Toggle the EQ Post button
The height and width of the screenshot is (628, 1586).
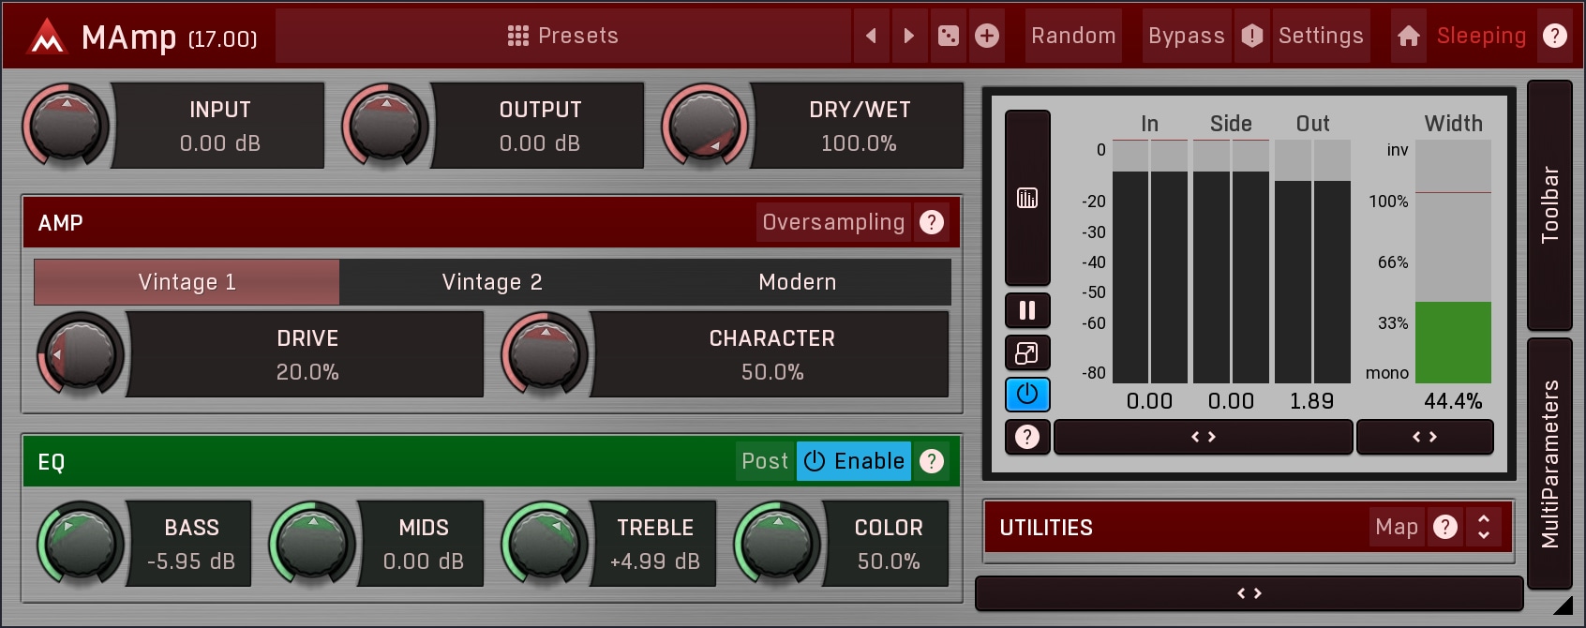765,461
